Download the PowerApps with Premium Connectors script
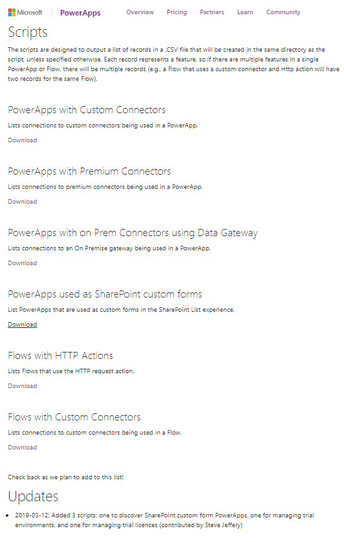The width and height of the screenshot is (344, 542). (x=23, y=202)
